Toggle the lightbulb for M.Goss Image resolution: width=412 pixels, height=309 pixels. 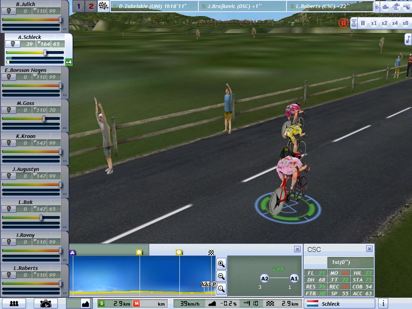click(8, 110)
